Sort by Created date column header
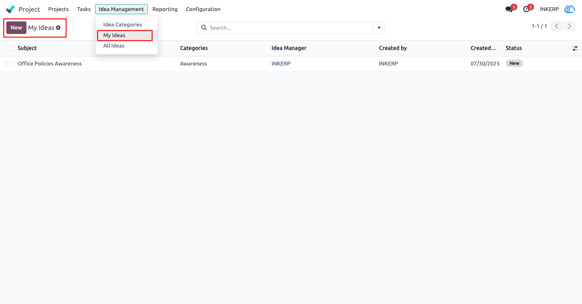This screenshot has width=582, height=304. (x=483, y=48)
